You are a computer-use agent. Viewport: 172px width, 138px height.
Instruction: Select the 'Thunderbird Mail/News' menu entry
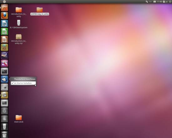[25, 79]
